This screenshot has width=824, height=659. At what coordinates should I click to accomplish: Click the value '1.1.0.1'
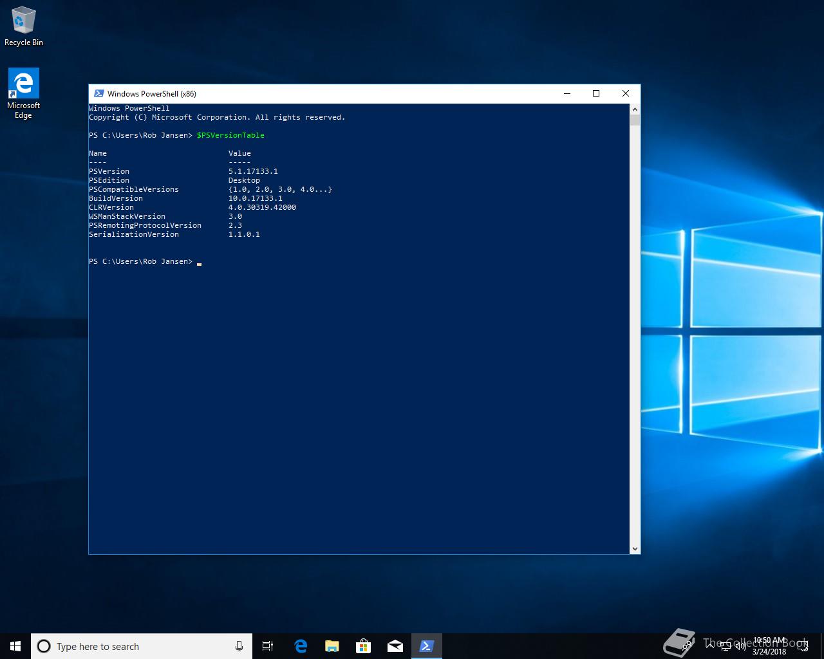tap(244, 234)
